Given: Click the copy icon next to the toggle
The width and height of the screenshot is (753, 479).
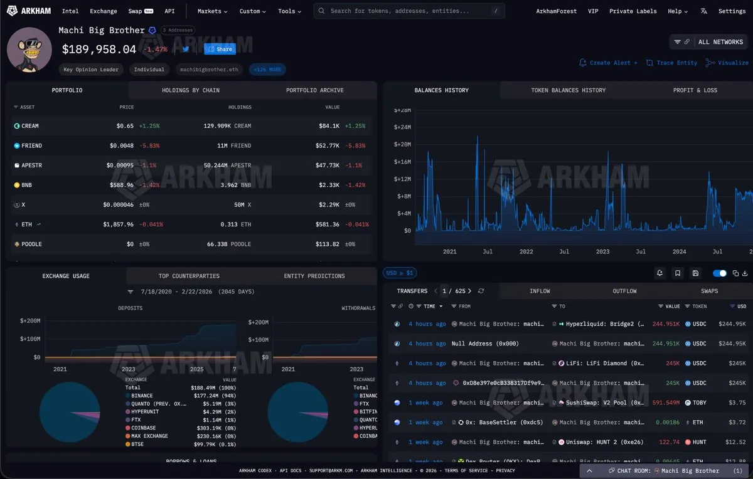Looking at the screenshot, I should [x=734, y=273].
